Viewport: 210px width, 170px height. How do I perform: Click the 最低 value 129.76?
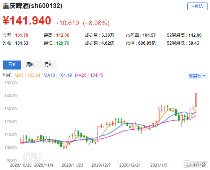[62, 43]
